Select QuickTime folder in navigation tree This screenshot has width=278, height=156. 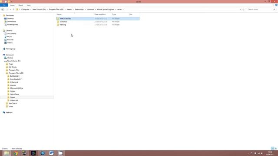[14, 94]
